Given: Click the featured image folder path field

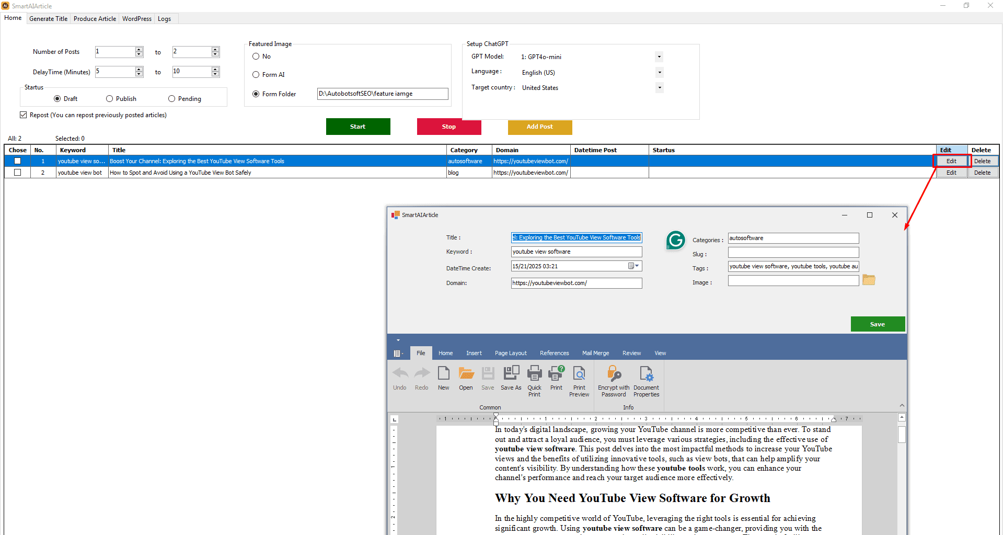Looking at the screenshot, I should tap(383, 94).
